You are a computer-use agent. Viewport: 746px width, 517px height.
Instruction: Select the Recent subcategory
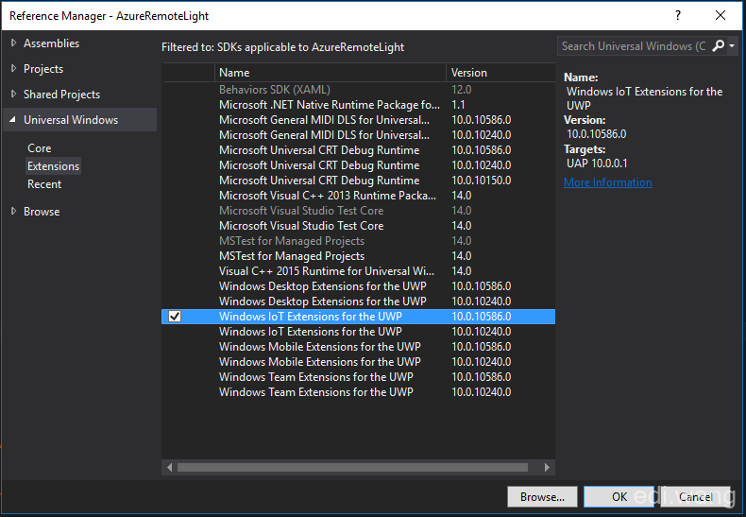[x=44, y=184]
